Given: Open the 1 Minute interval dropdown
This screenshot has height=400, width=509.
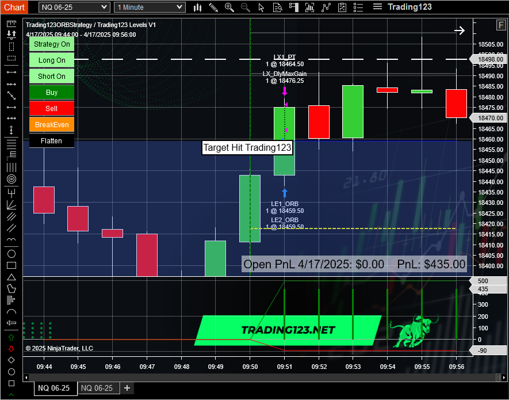Looking at the screenshot, I should tap(150, 7).
